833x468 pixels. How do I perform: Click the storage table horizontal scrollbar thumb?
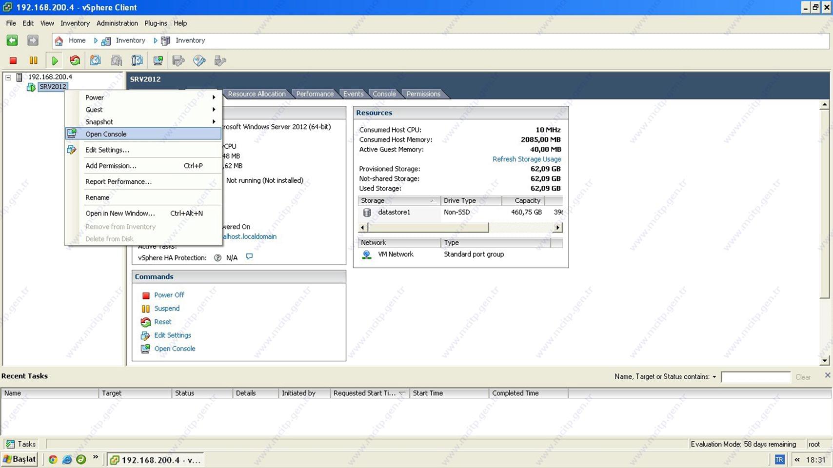point(428,228)
